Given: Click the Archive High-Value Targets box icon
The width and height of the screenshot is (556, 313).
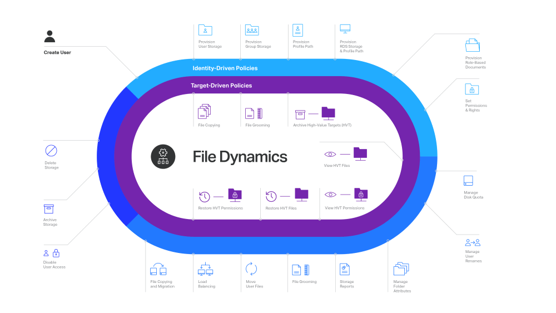Looking at the screenshot, I should [300, 115].
